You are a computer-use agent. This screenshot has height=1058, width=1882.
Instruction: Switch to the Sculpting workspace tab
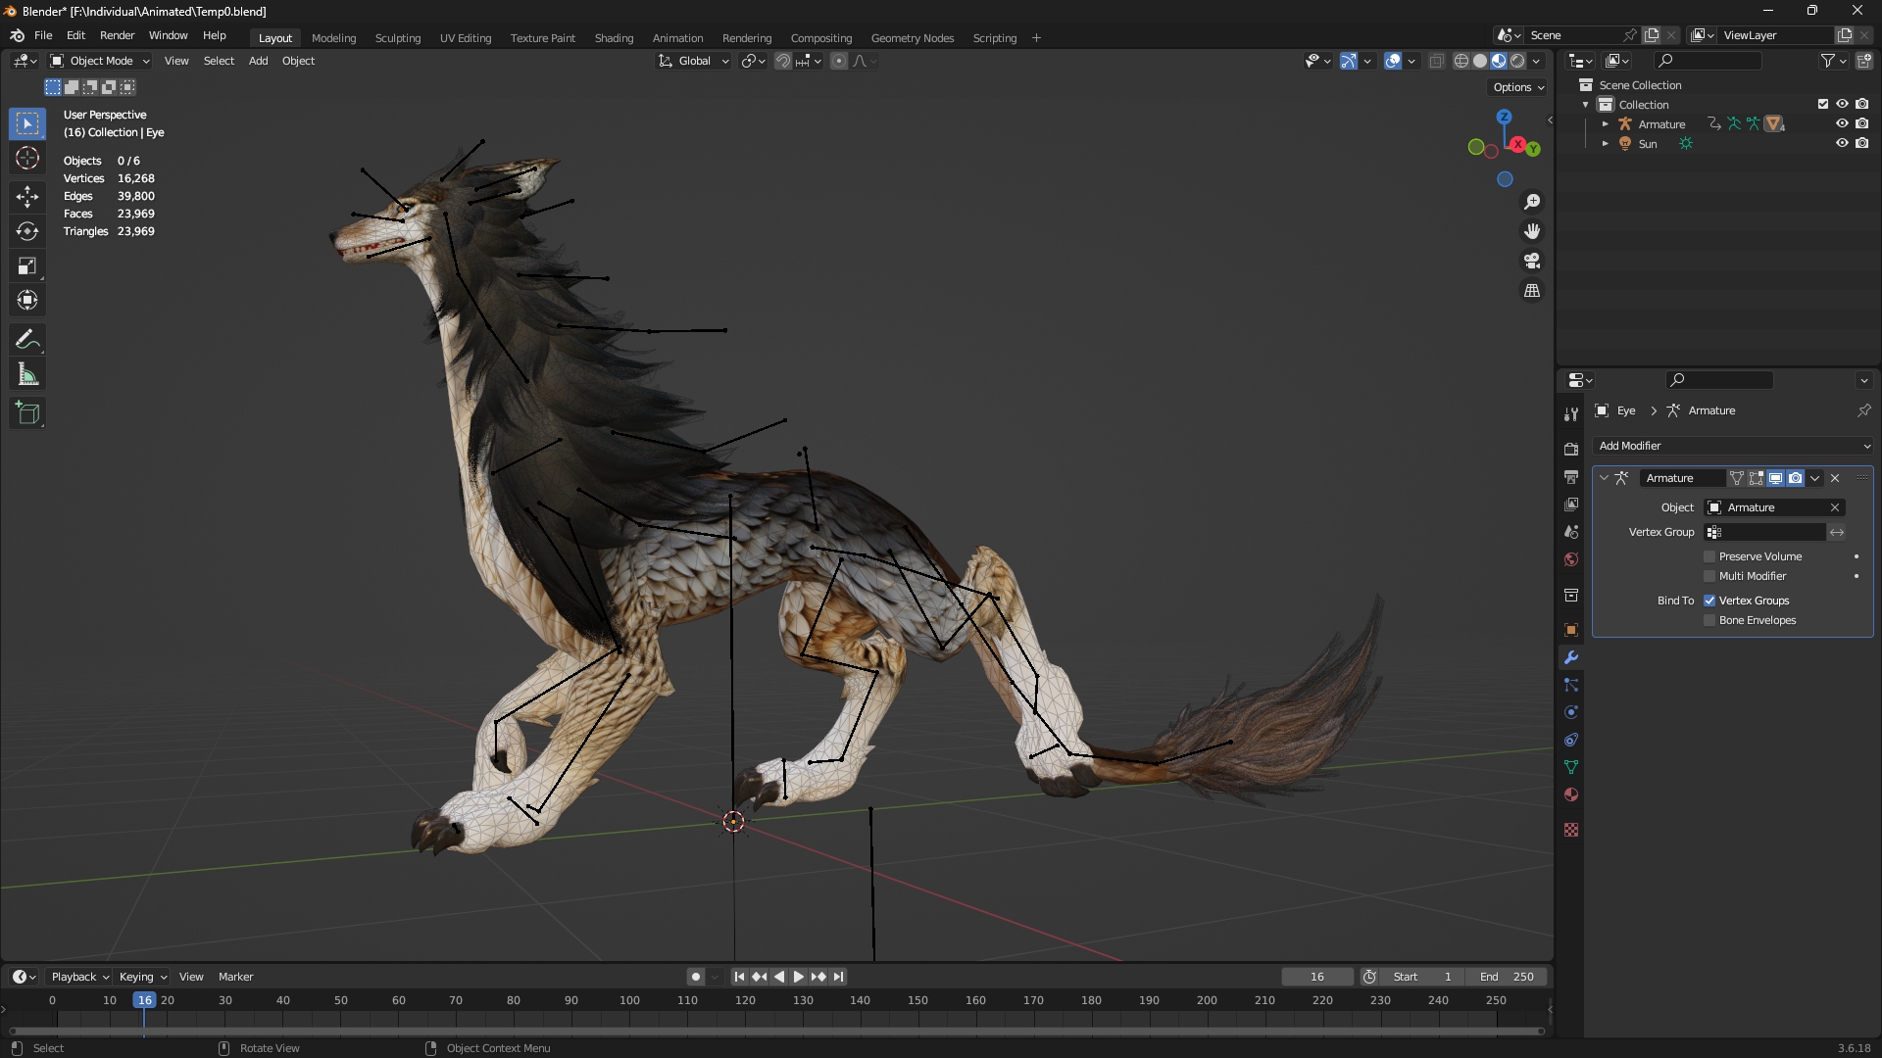pyautogui.click(x=397, y=38)
